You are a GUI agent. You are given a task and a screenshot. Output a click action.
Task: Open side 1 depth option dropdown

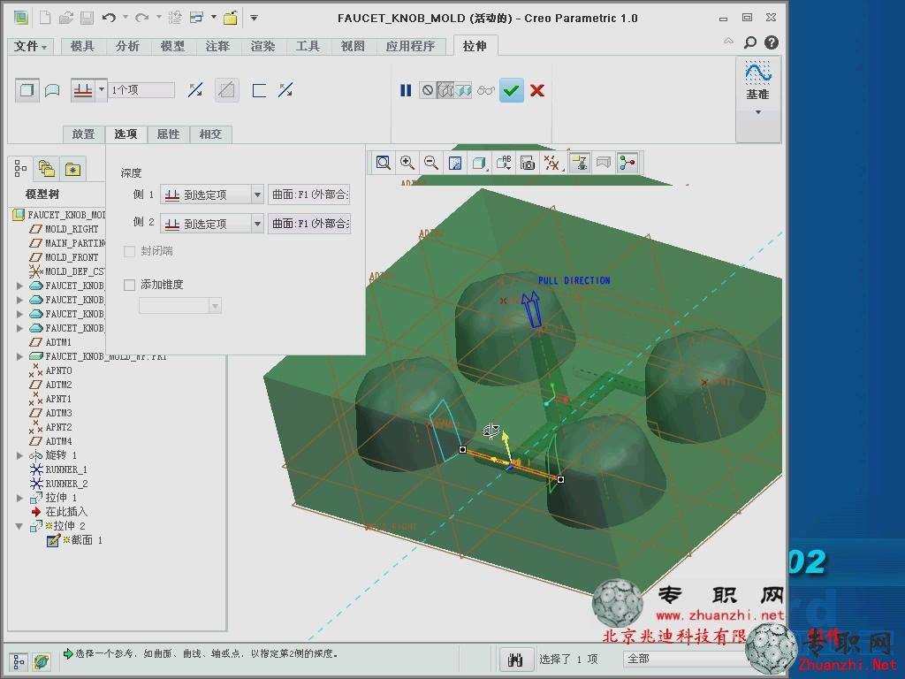point(257,195)
